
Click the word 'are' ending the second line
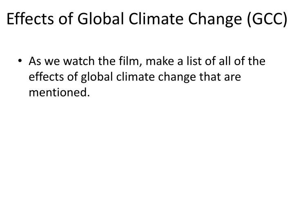232,78
